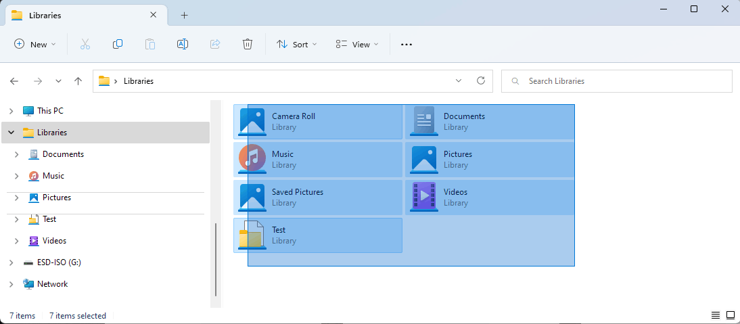Add a new tab with the plus button

coord(184,15)
